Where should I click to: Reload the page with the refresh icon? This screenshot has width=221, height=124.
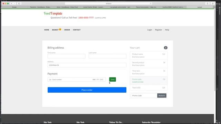[151, 3]
